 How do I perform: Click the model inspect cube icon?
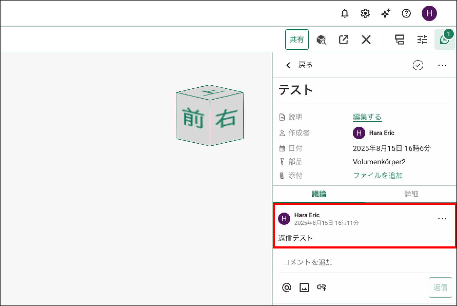pos(321,40)
